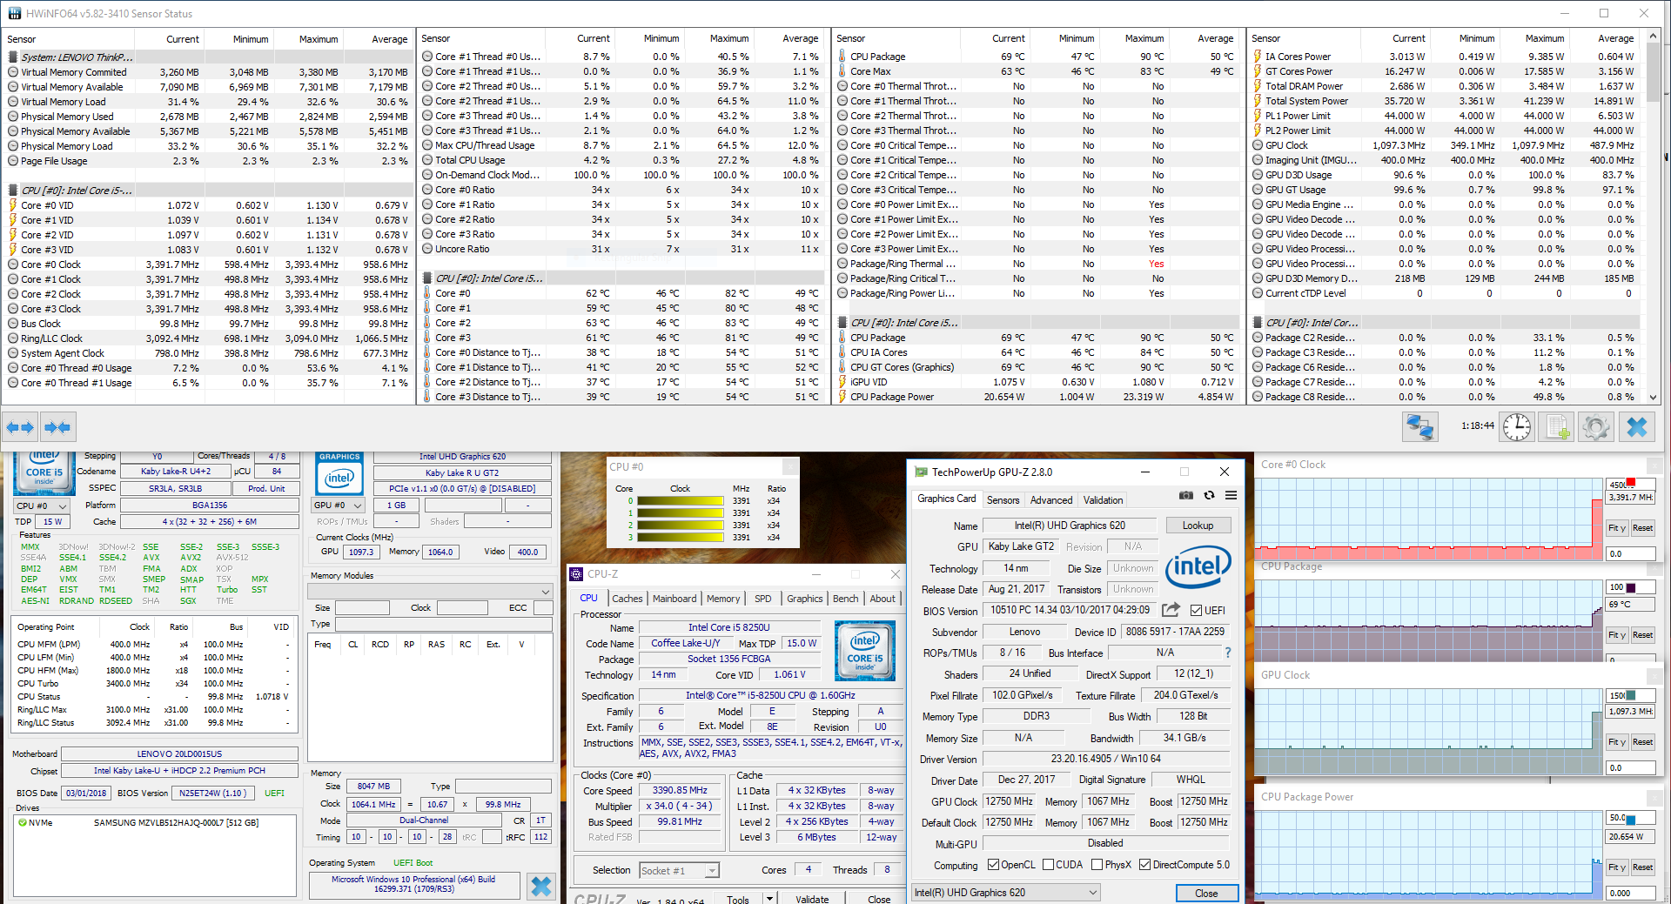Close the HWiNFO summary with its blue X
This screenshot has width=1671, height=904.
click(541, 886)
